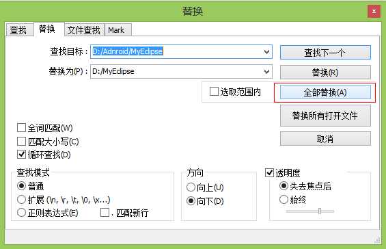Screen dimensions: 386x249
Task: Select the 普通 search mode radio
Action: [21, 185]
